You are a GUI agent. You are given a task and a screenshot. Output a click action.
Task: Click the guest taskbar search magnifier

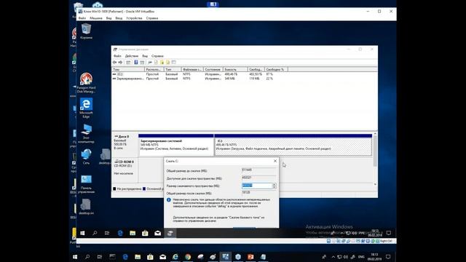point(95,233)
